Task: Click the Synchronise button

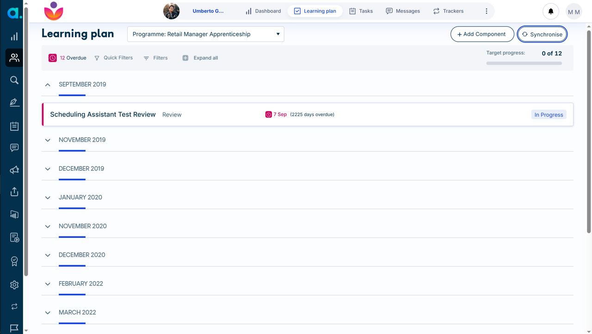Action: 542,34
